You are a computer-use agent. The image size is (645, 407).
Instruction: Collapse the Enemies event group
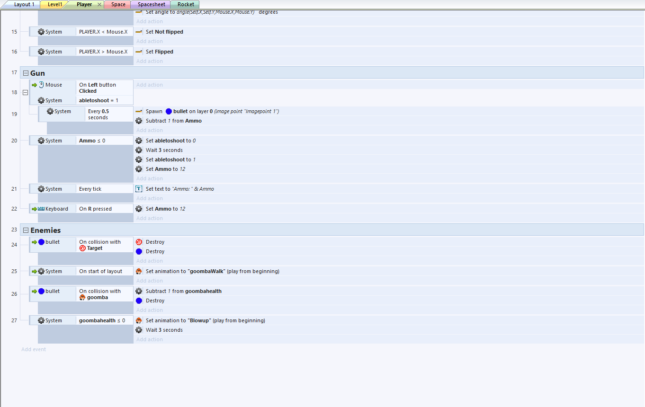(26, 230)
